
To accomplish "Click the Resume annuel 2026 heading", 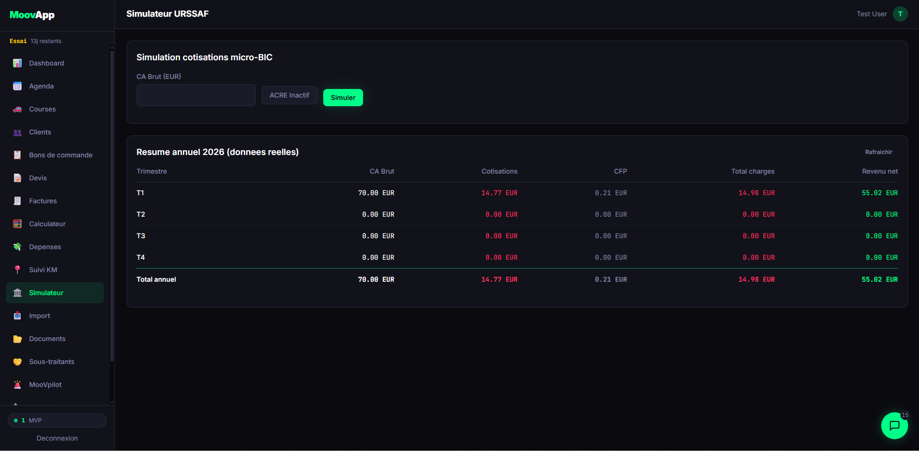I will 217,152.
